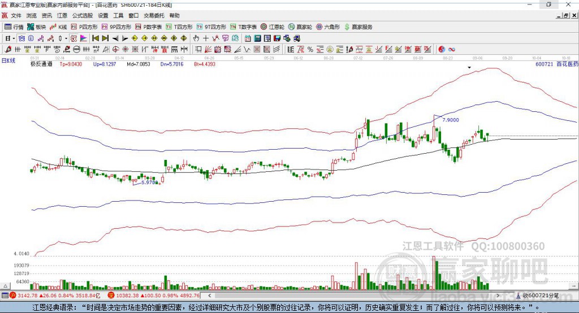Open the 六角形 hexagon tool
579x313 pixels.
[328, 27]
